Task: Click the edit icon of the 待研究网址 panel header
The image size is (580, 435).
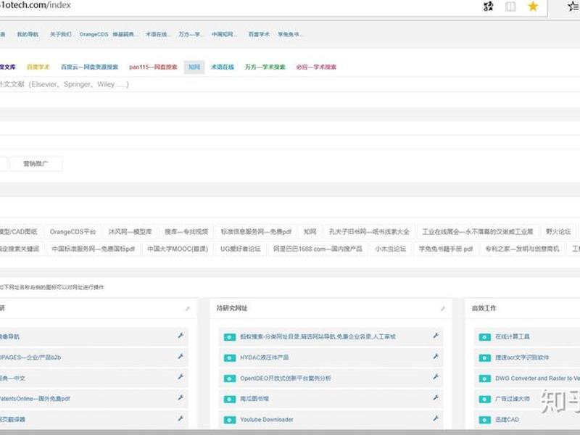Action: [443, 309]
